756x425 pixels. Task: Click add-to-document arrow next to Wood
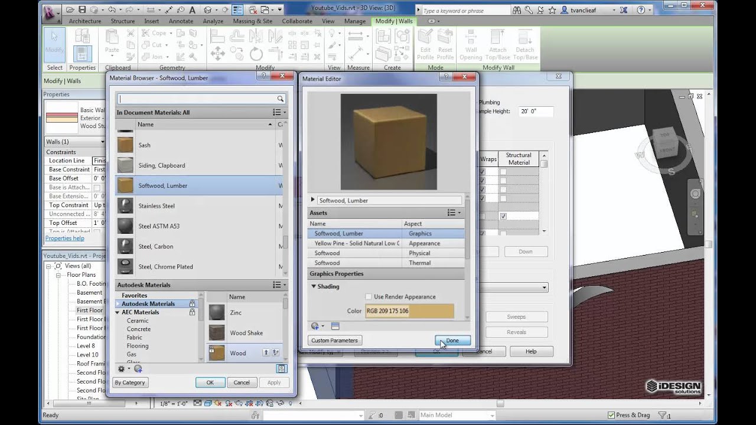coord(266,353)
